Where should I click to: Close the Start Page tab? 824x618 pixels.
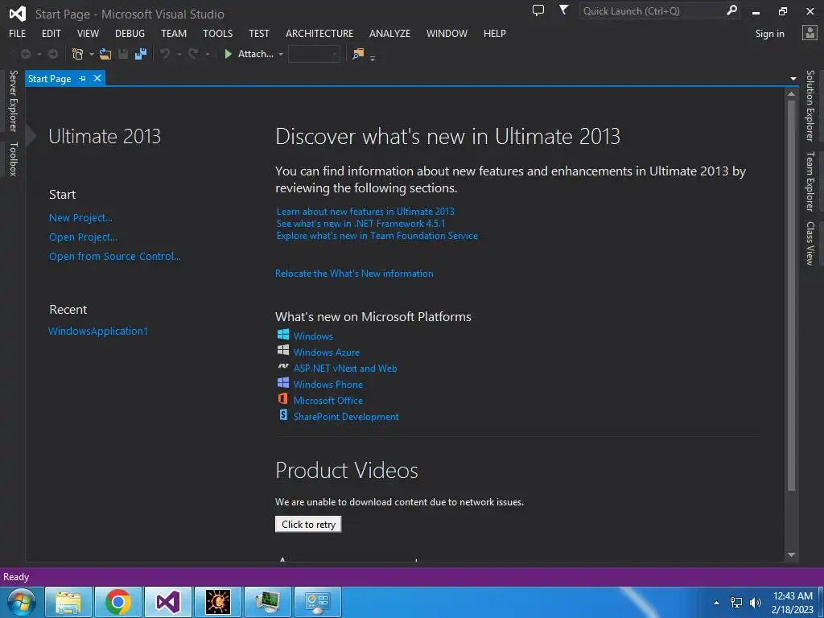coord(97,78)
